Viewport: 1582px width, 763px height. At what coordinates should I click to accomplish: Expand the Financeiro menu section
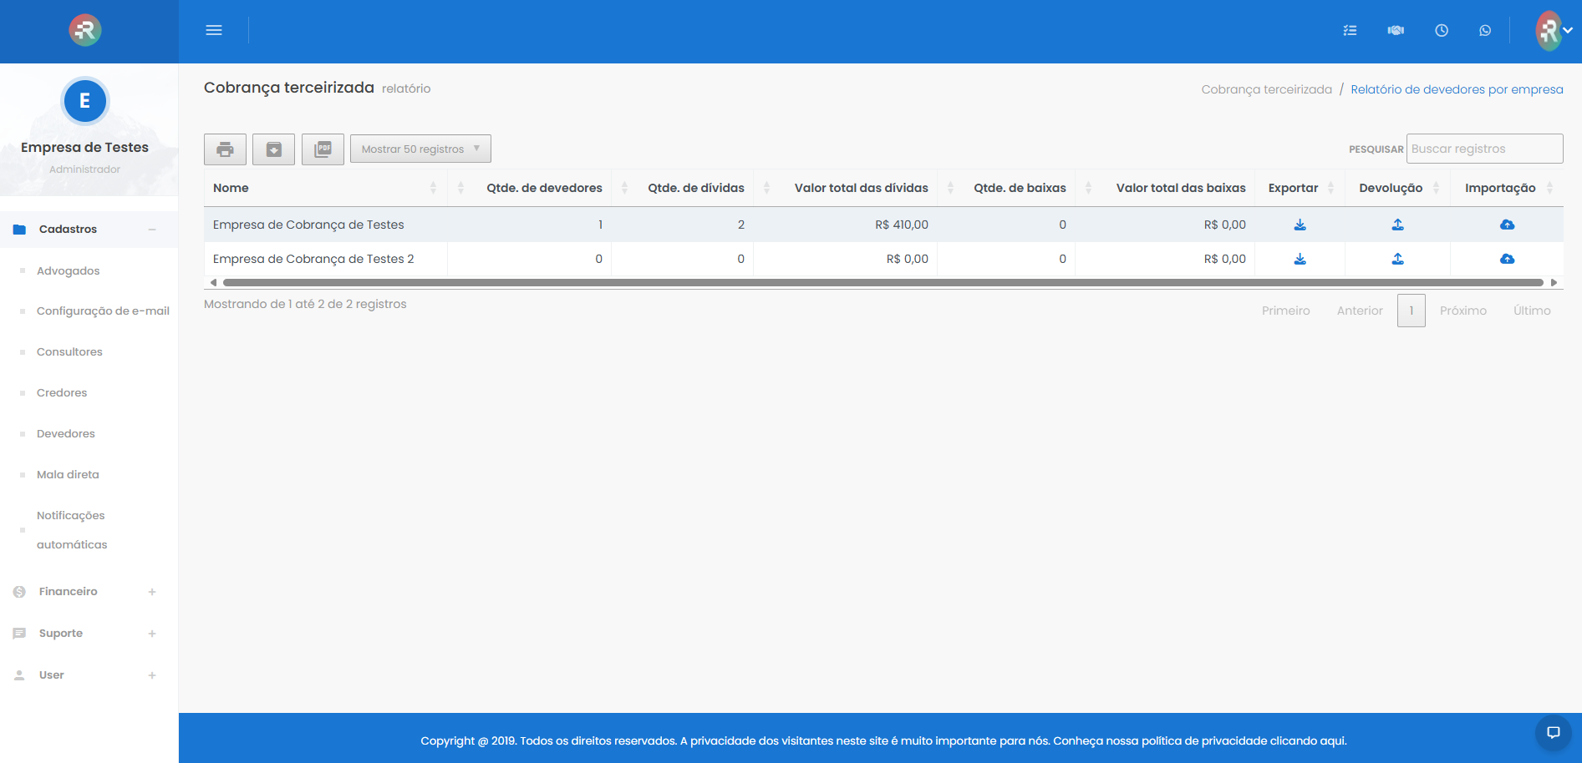pyautogui.click(x=69, y=592)
